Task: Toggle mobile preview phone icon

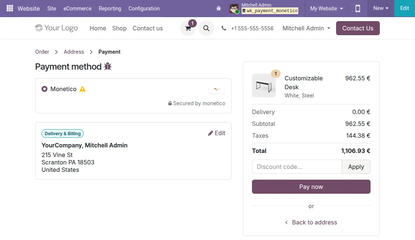Action: (358, 9)
